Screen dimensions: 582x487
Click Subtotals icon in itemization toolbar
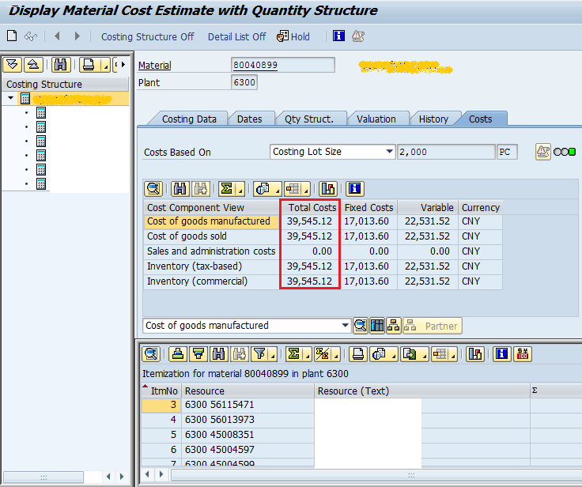[322, 354]
